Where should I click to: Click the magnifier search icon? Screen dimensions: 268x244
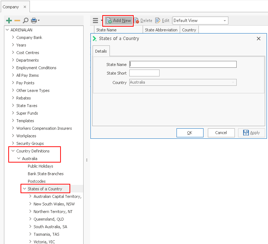(26, 21)
